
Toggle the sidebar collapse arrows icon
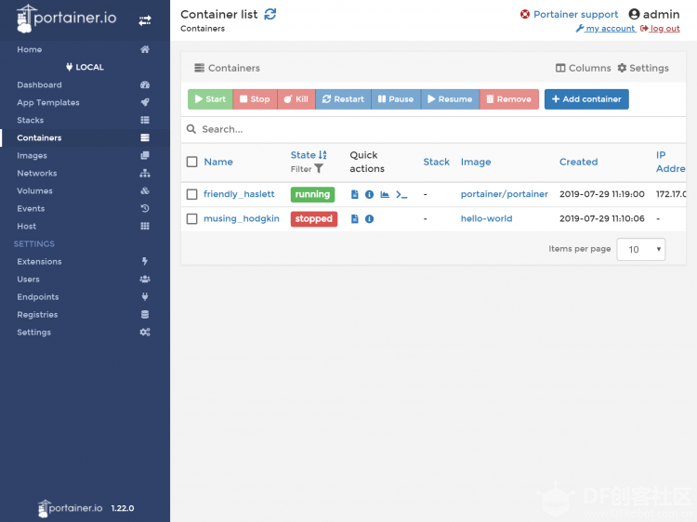point(145,20)
